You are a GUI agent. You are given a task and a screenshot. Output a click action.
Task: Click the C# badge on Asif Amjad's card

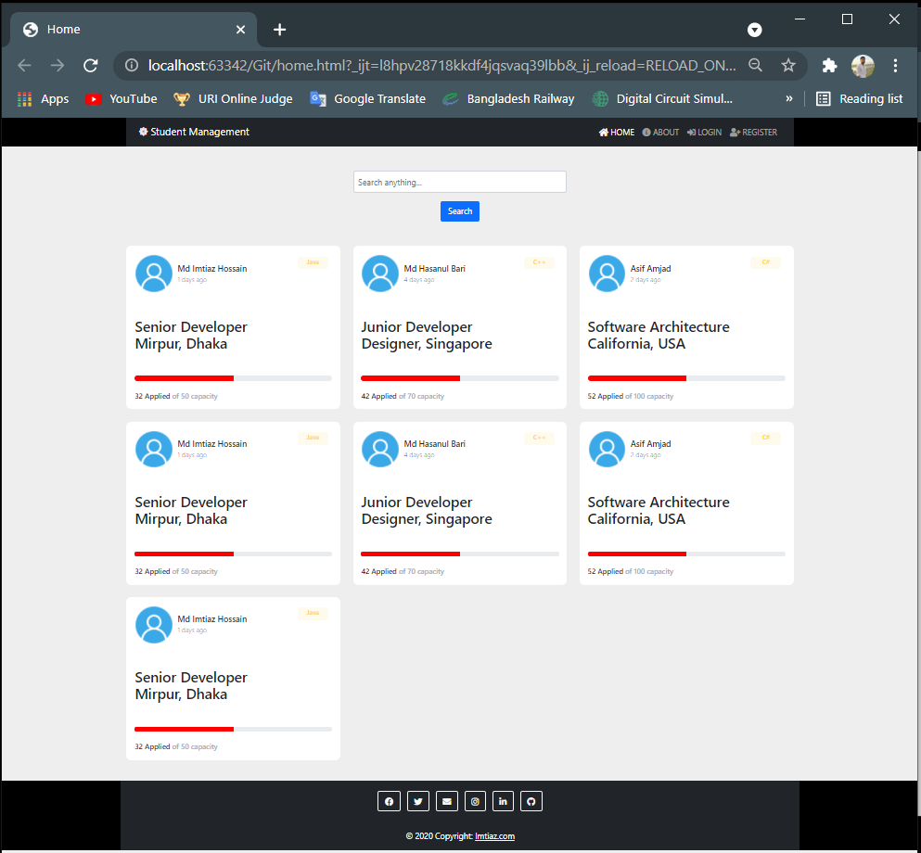point(765,261)
